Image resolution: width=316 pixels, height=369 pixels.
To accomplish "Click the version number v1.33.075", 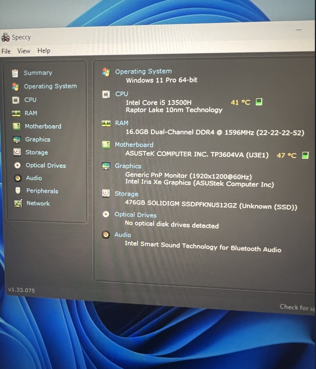I will pos(21,290).
